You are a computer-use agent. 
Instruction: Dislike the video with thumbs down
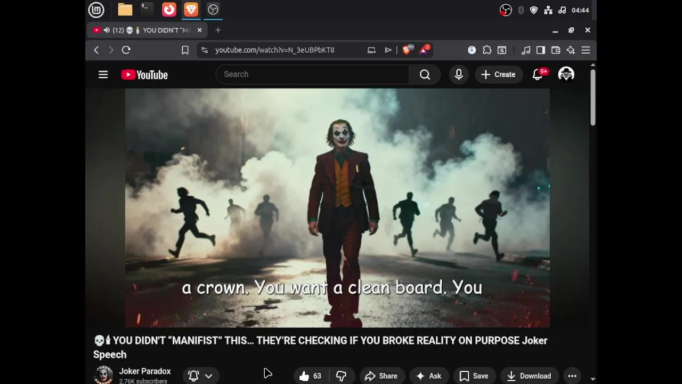[x=341, y=376]
